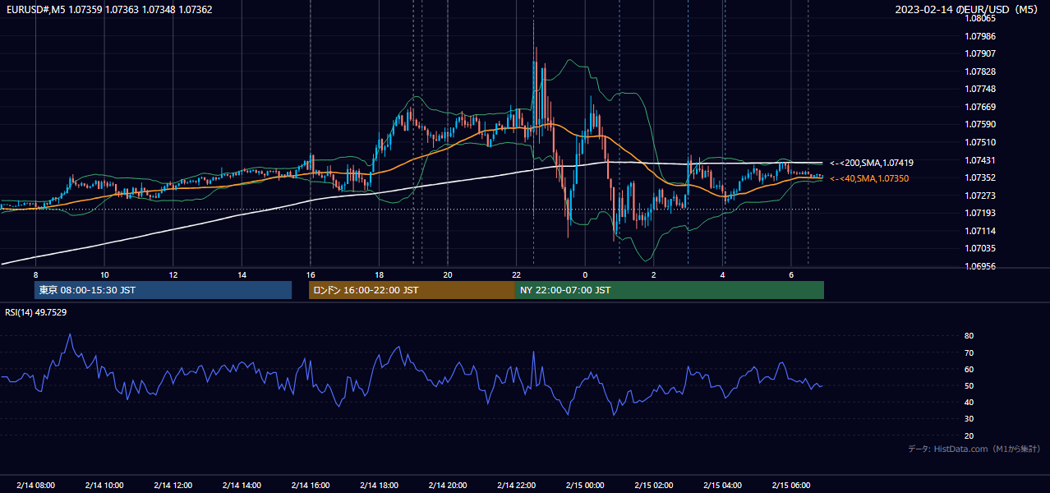This screenshot has width=1050, height=493.
Task: Click bottom time label '2/15 00:00'
Action: 585,485
